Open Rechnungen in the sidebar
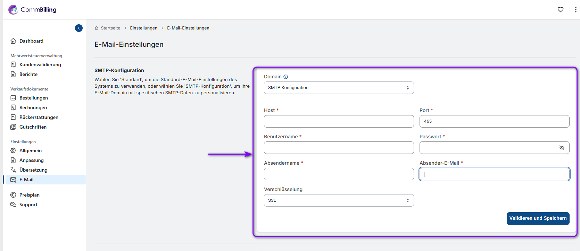Screen dimensions: 580x251 pyautogui.click(x=33, y=107)
